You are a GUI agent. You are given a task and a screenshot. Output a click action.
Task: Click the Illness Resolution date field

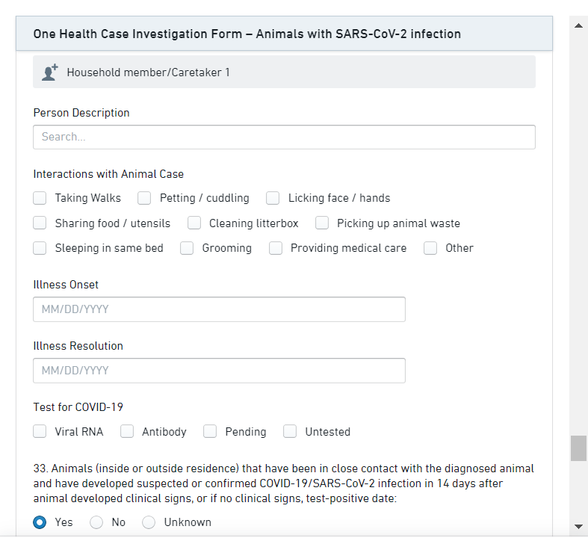point(219,371)
